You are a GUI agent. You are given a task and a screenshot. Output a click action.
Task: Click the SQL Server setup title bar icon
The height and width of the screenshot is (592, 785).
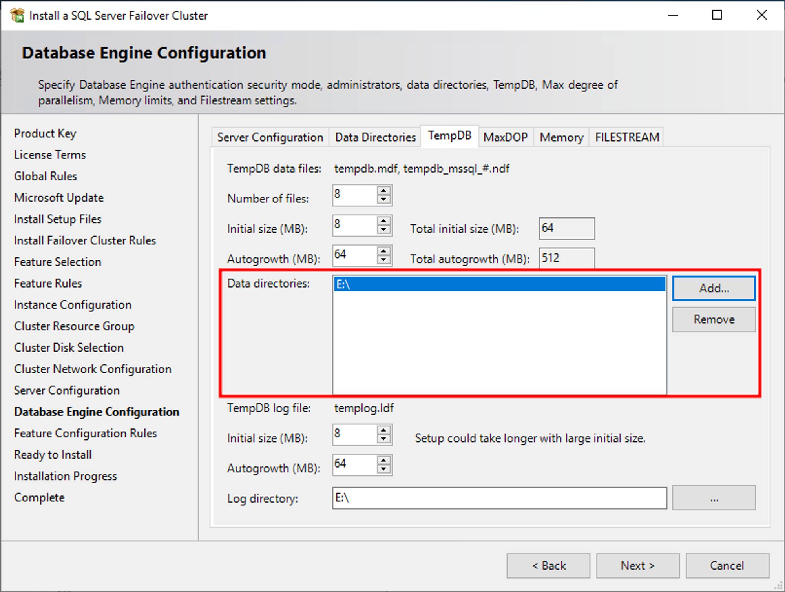(x=17, y=15)
